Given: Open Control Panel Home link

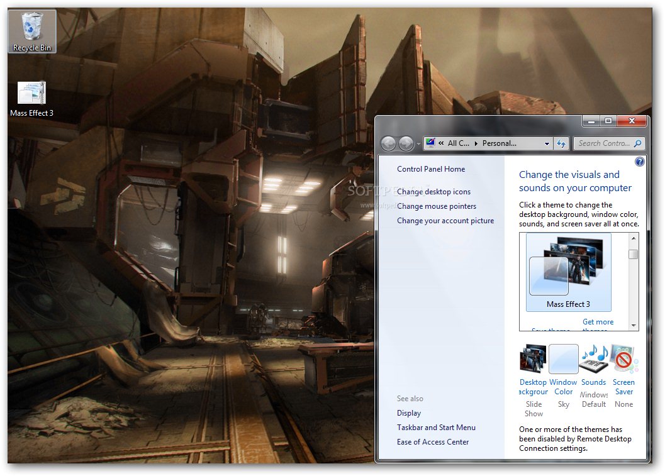Looking at the screenshot, I should tap(431, 169).
